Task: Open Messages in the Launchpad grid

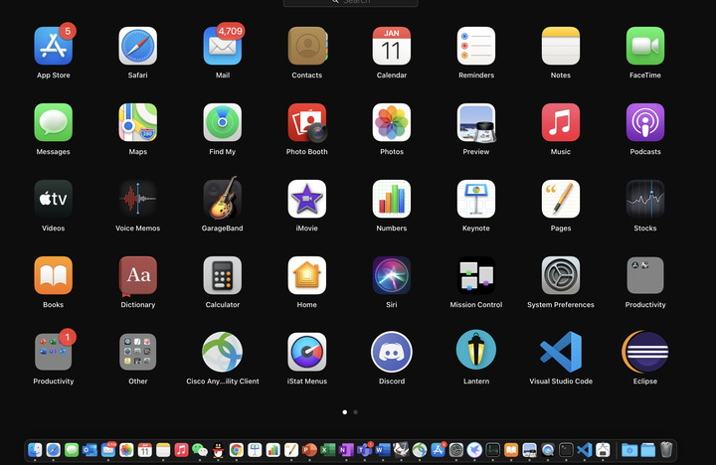Action: point(54,122)
